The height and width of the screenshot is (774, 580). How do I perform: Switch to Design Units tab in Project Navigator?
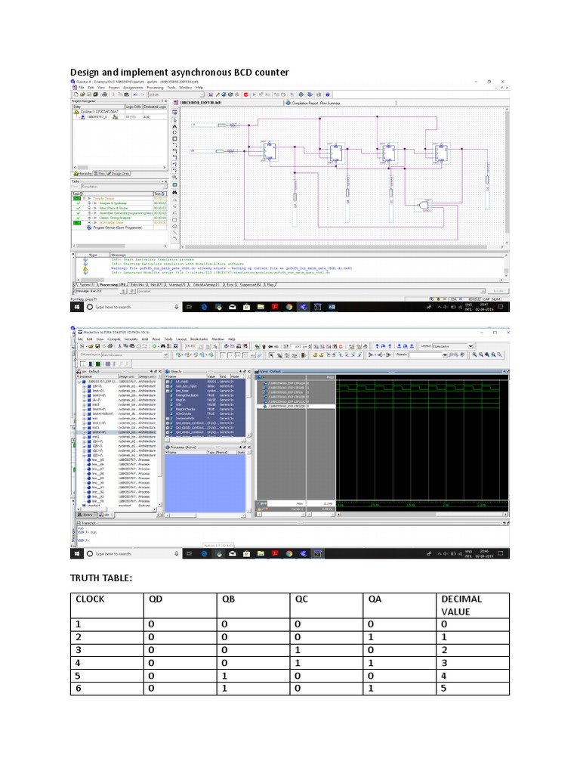[x=119, y=173]
